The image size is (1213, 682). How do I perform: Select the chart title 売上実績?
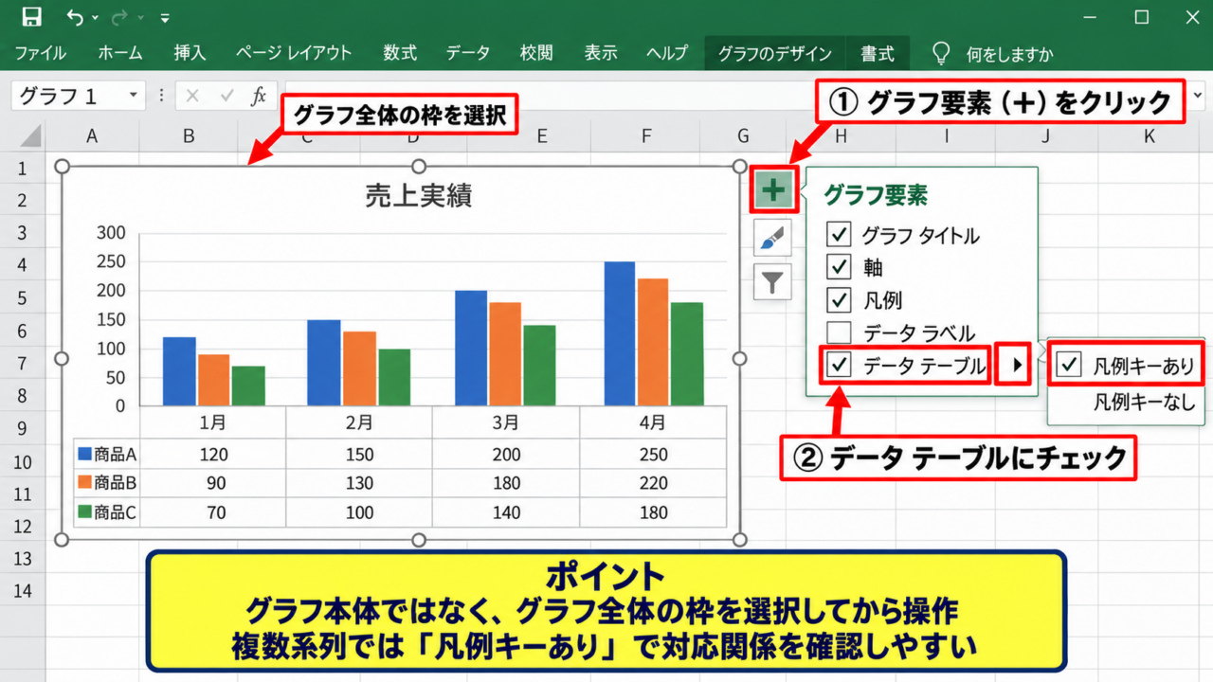pyautogui.click(x=418, y=196)
